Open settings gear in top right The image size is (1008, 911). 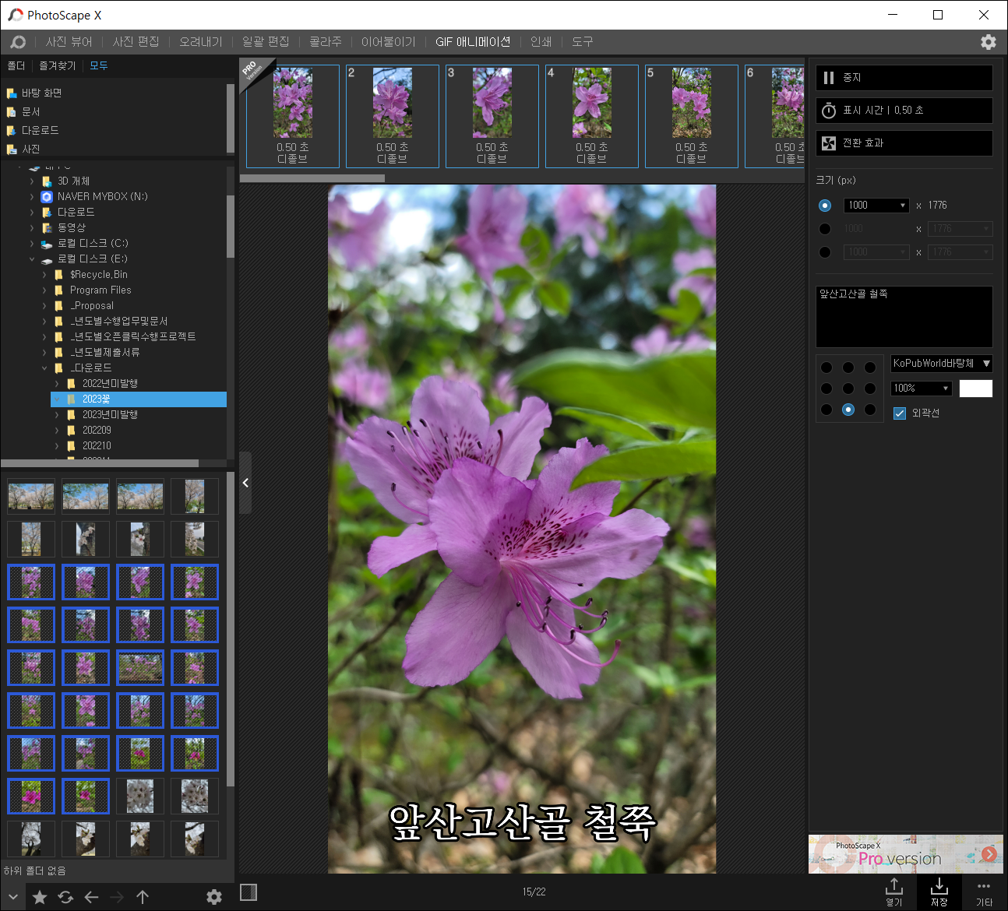(x=988, y=42)
